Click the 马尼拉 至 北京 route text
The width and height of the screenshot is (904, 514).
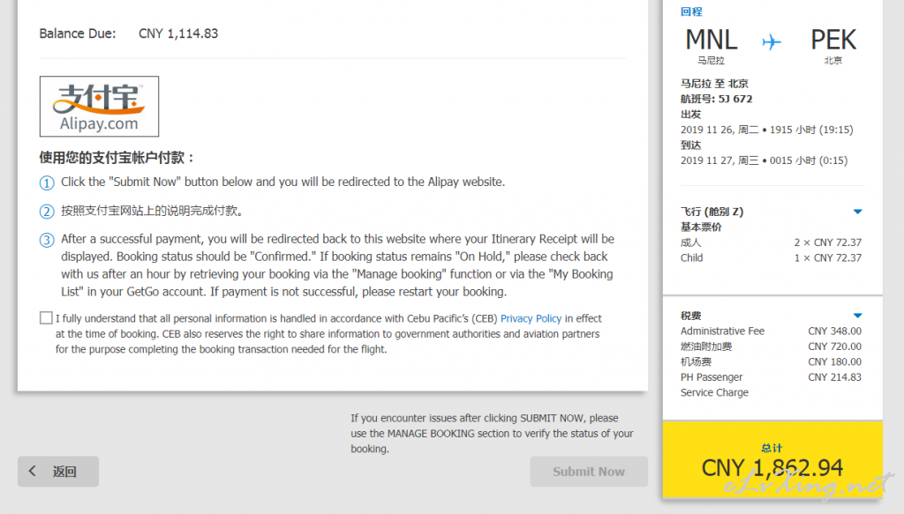[714, 84]
